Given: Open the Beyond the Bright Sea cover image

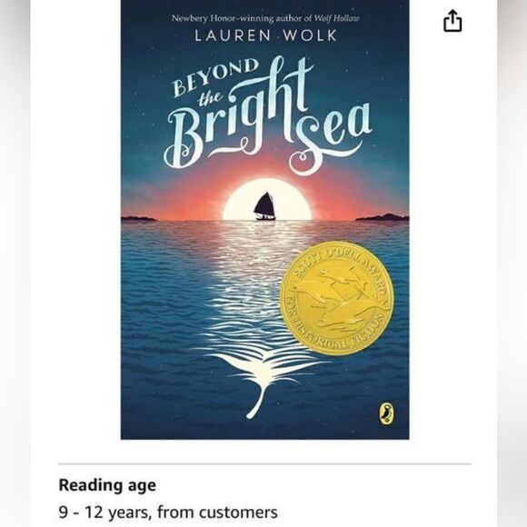Looking at the screenshot, I should coord(264,220).
